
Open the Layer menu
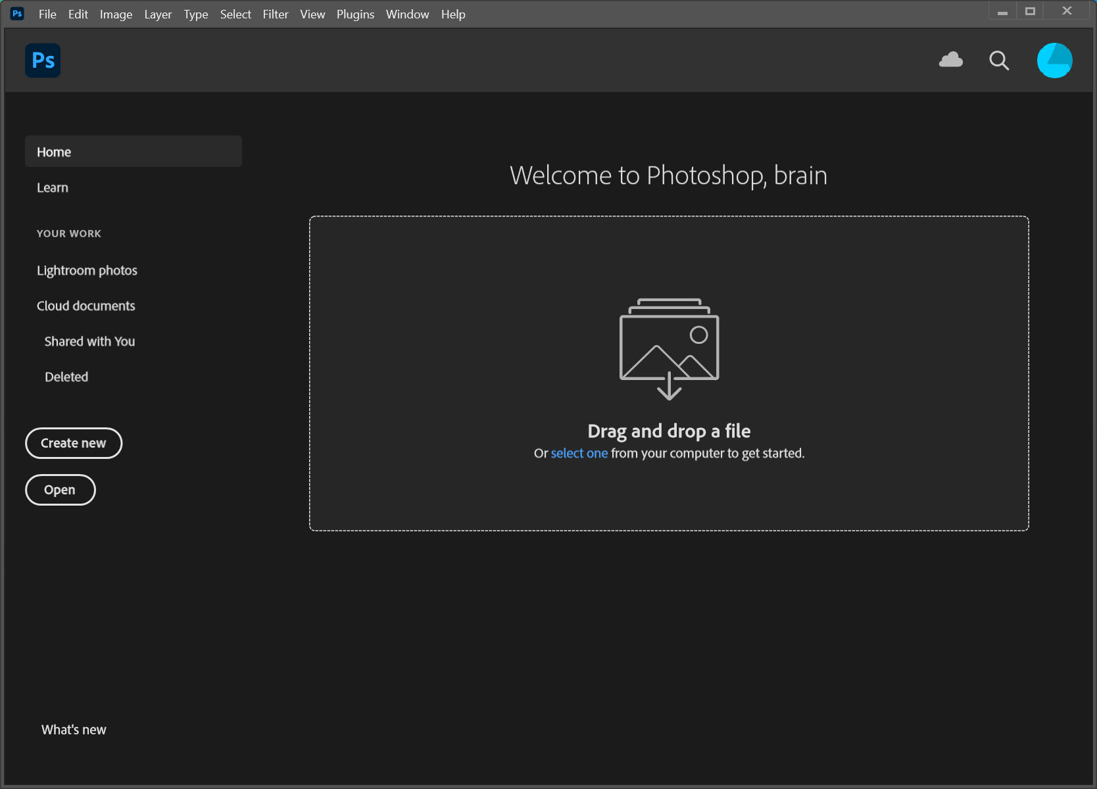click(158, 14)
